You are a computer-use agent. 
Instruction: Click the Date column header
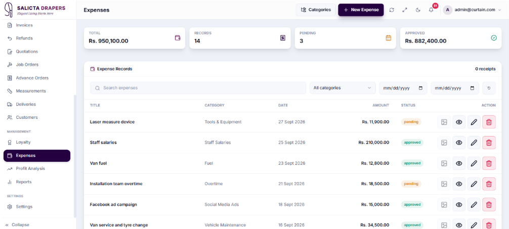283,106
